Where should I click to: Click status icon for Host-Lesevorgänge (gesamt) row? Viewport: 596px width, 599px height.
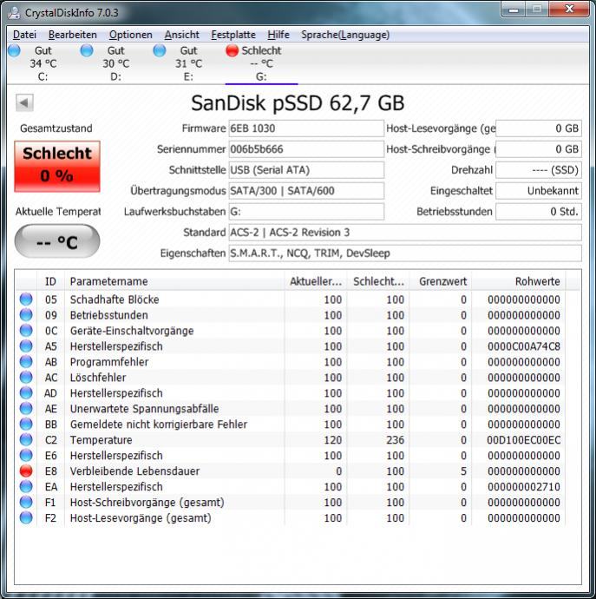(x=26, y=518)
